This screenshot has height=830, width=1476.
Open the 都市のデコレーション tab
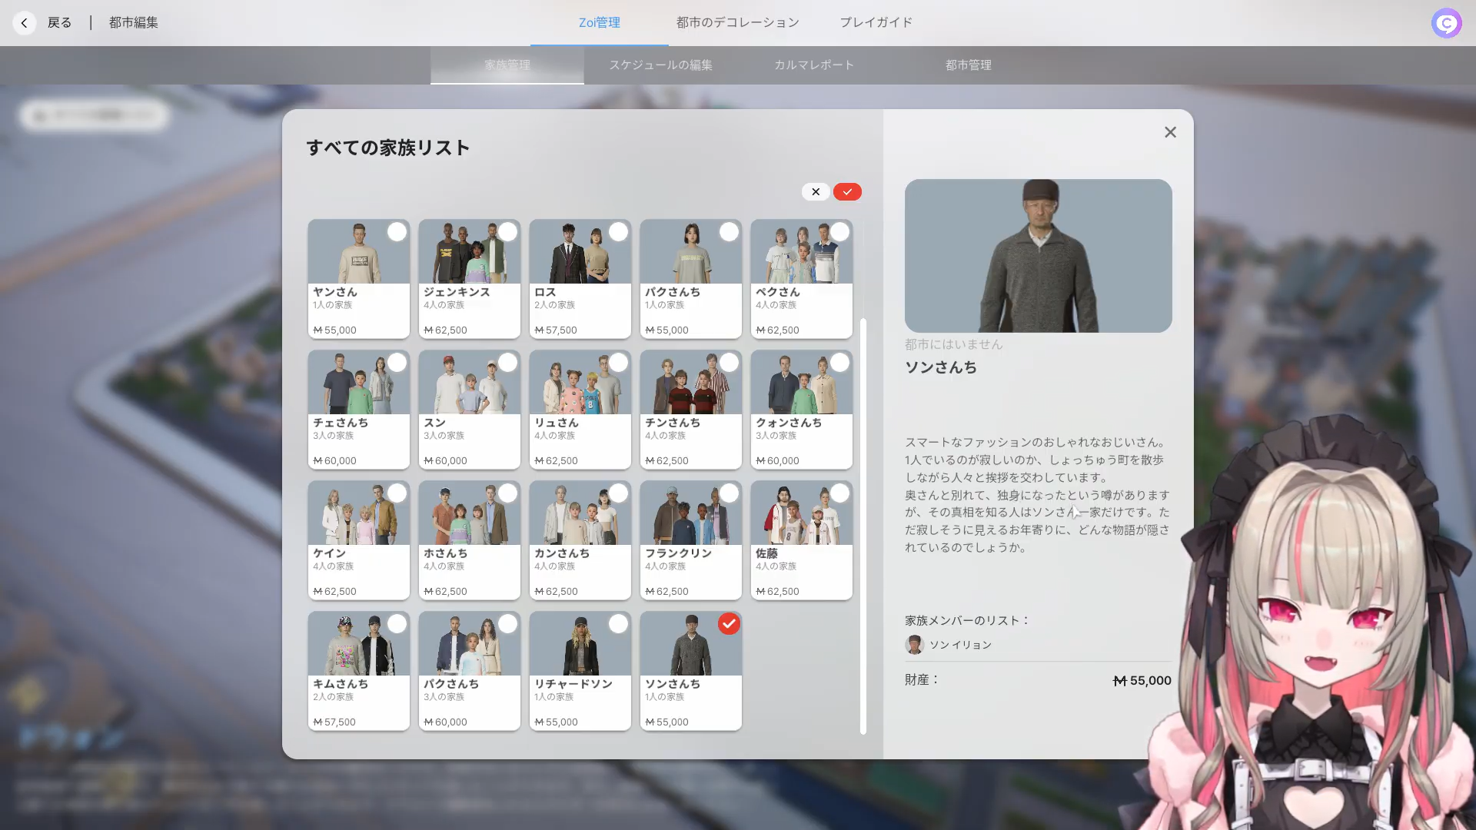tap(738, 23)
